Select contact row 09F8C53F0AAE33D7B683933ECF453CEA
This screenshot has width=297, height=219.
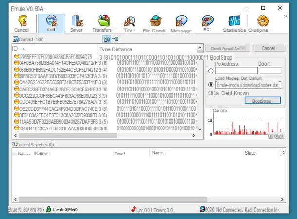coord(105,76)
